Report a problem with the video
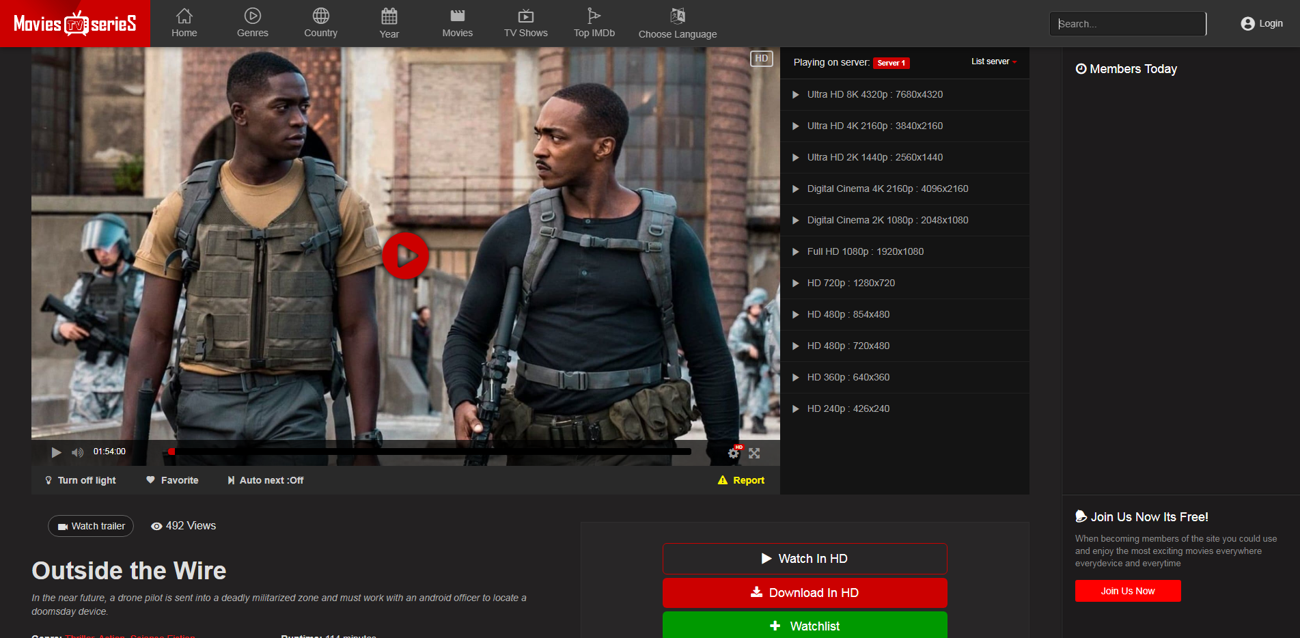 coord(741,480)
